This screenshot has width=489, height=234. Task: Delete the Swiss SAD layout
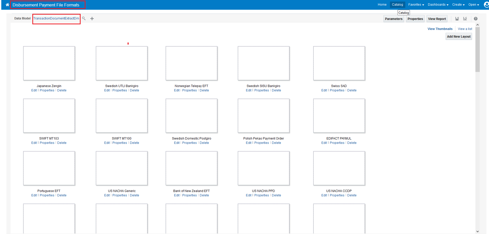[x=352, y=90]
